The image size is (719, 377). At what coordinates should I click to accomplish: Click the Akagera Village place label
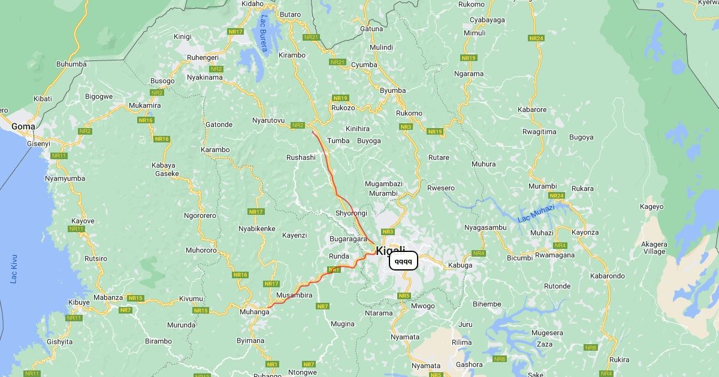[654, 248]
